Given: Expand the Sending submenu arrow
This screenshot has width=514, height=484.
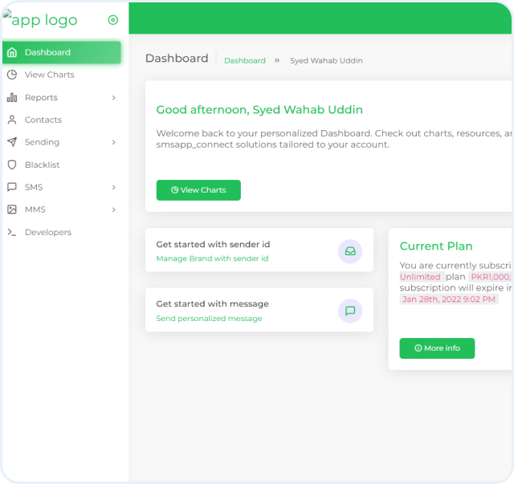Looking at the screenshot, I should point(114,142).
